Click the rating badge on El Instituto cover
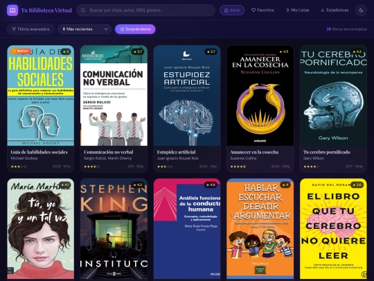Viewport: 374px width, 281px height. pyautogui.click(x=138, y=185)
